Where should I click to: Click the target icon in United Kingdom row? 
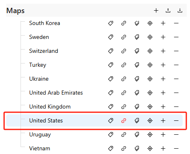[150, 107]
